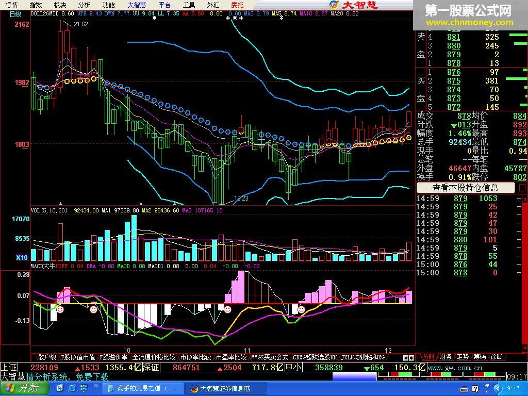Open the Windows 开始 Start button
This screenshot has width=528, height=396.
(x=24, y=388)
